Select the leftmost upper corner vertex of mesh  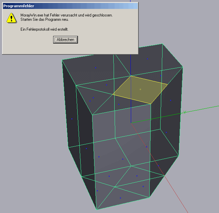click(62, 60)
